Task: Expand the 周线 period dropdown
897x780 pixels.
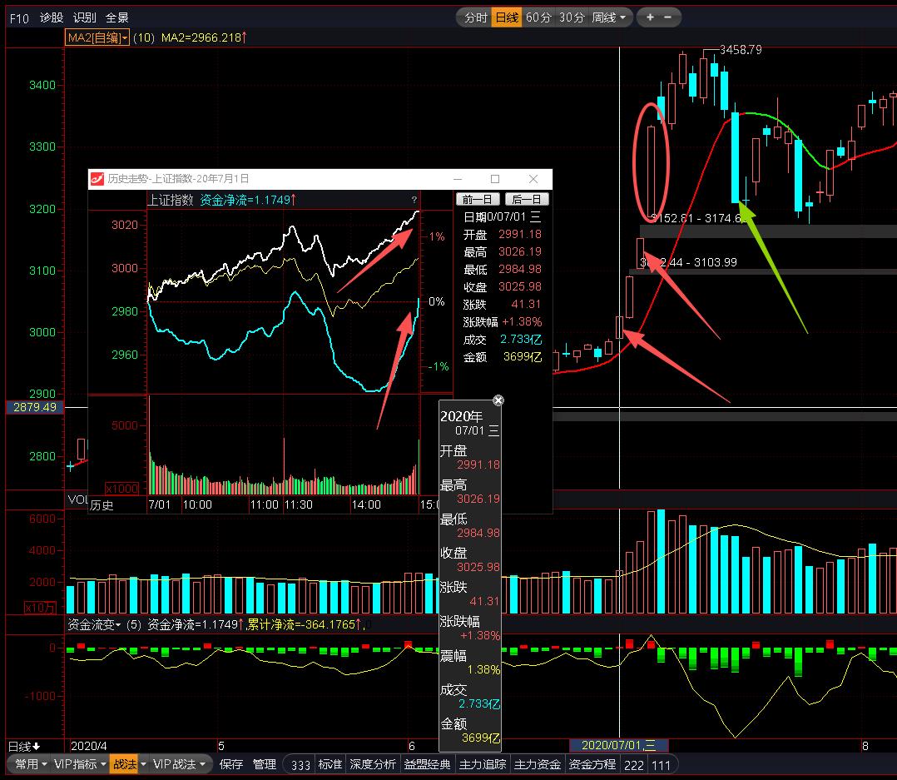Action: click(x=609, y=17)
